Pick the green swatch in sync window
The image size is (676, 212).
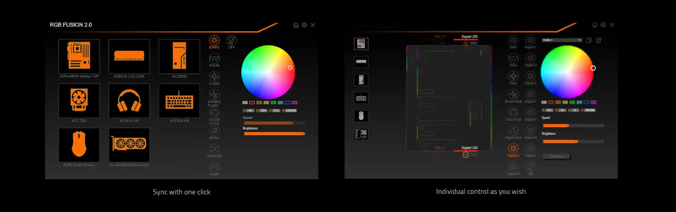pyautogui.click(x=273, y=102)
